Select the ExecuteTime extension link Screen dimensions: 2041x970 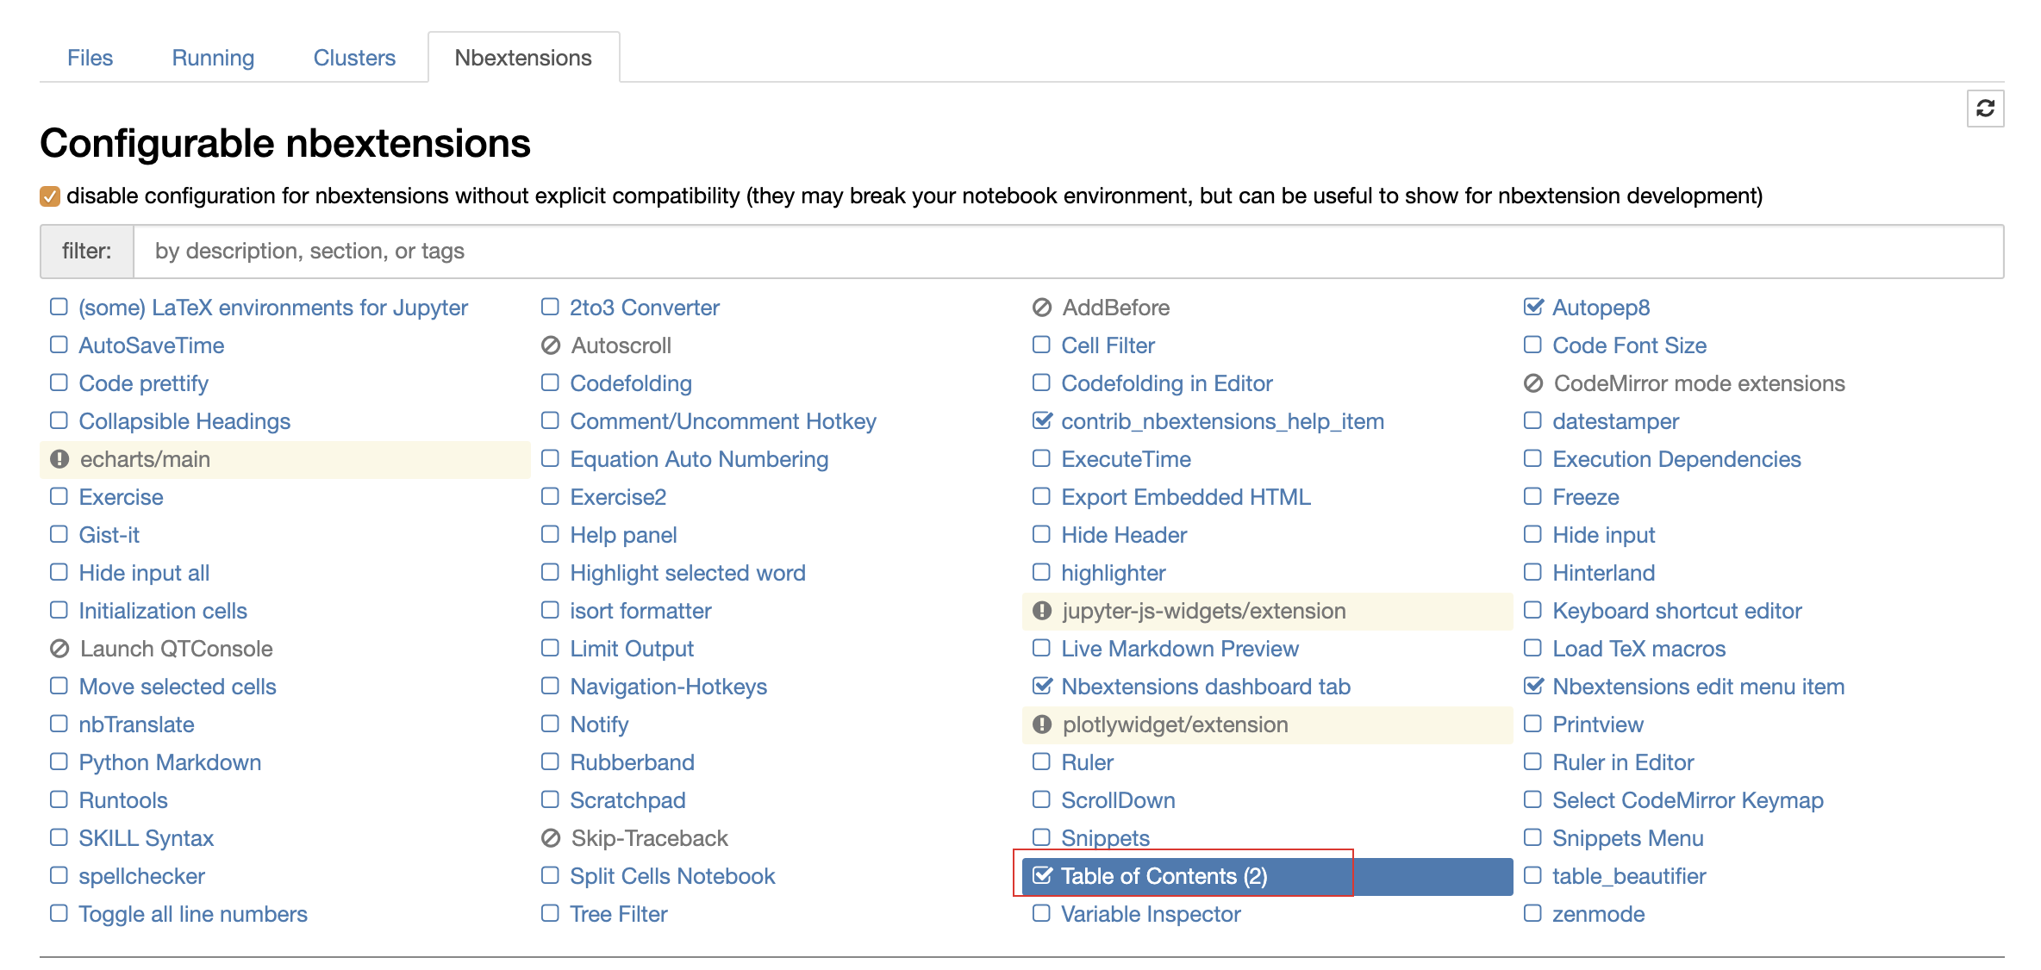tap(1126, 459)
